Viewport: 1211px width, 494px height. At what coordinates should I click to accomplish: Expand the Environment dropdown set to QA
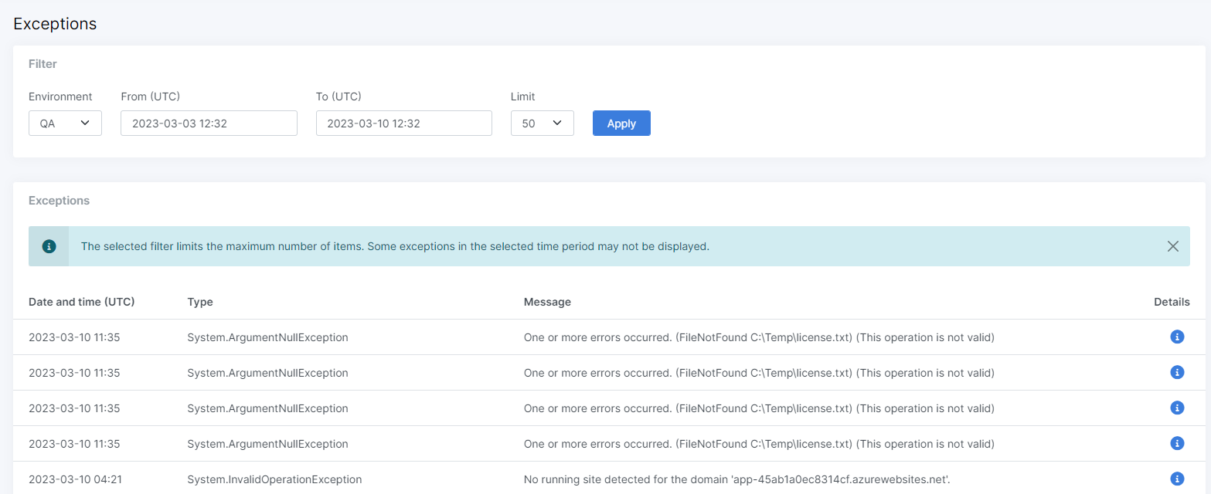pos(65,123)
